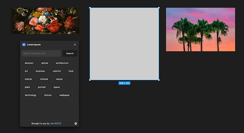Image resolution: width=244 pixels, height=133 pixels.
Task: Select the technology tag
Action: [30, 95]
